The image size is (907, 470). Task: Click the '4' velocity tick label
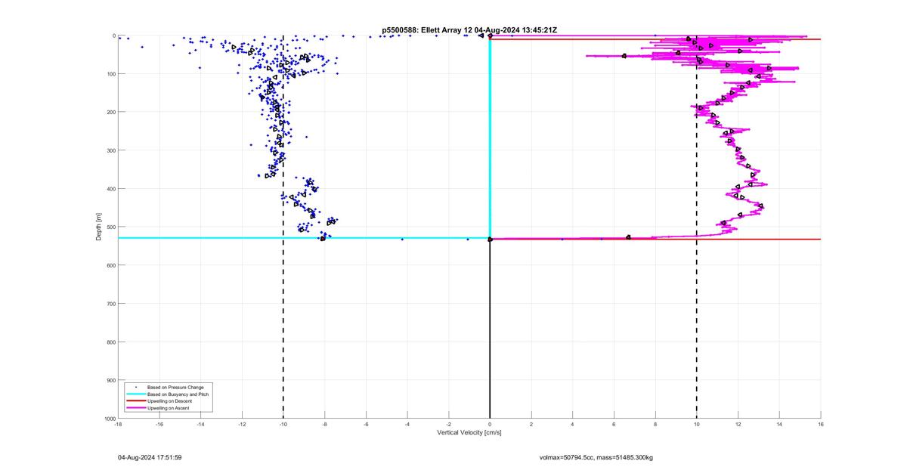point(573,424)
